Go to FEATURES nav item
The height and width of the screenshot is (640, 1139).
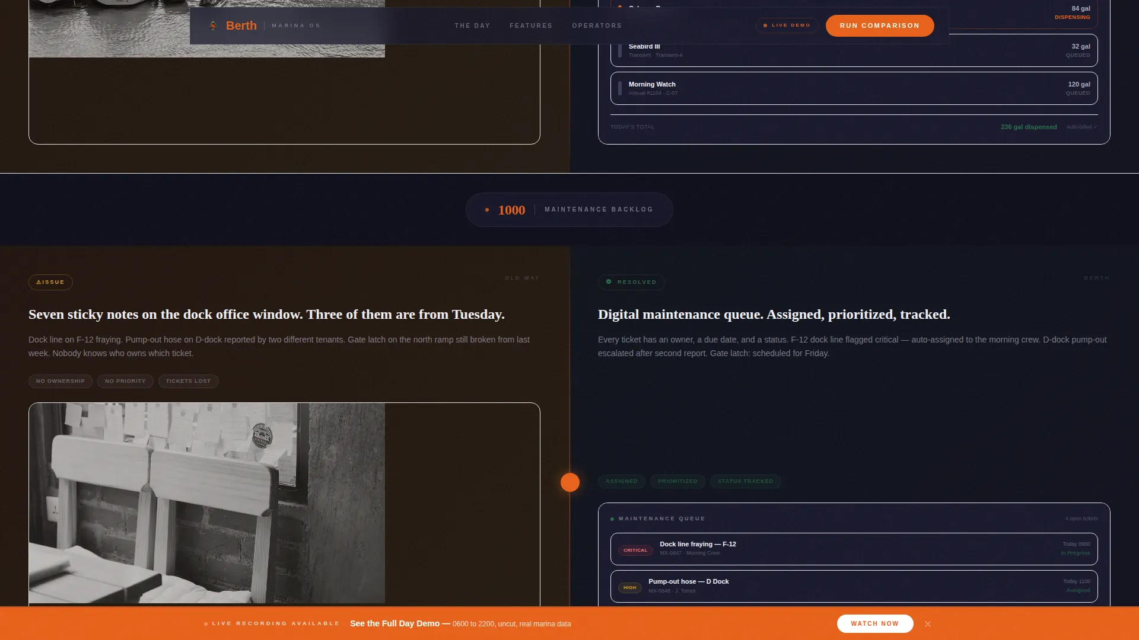(x=531, y=25)
